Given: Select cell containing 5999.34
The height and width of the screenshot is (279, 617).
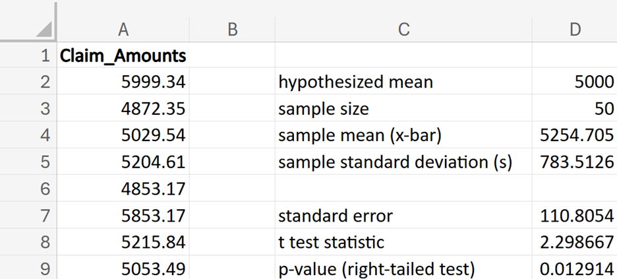Looking at the screenshot, I should tap(123, 82).
